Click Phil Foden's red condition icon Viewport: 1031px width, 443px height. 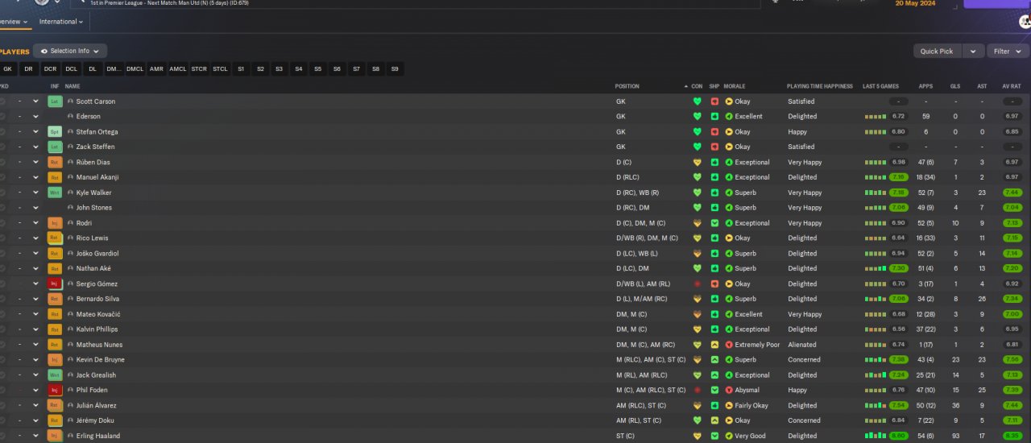click(x=698, y=390)
